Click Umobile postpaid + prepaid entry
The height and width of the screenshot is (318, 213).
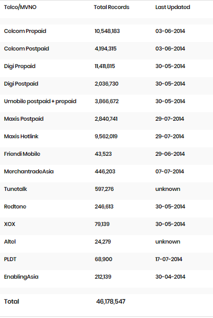(x=40, y=102)
